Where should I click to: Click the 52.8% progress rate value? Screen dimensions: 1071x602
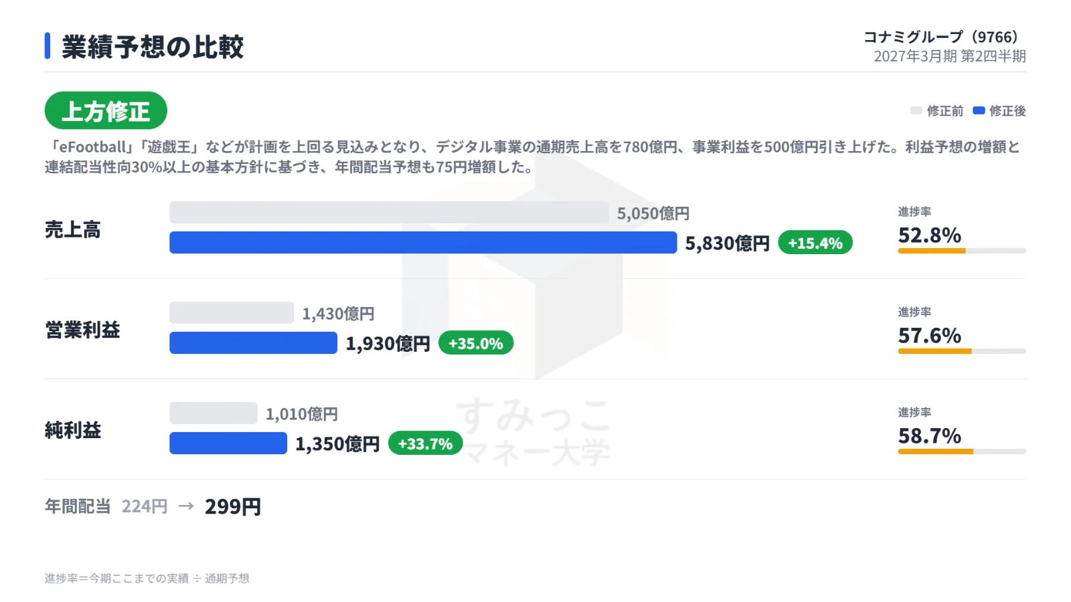(x=930, y=235)
